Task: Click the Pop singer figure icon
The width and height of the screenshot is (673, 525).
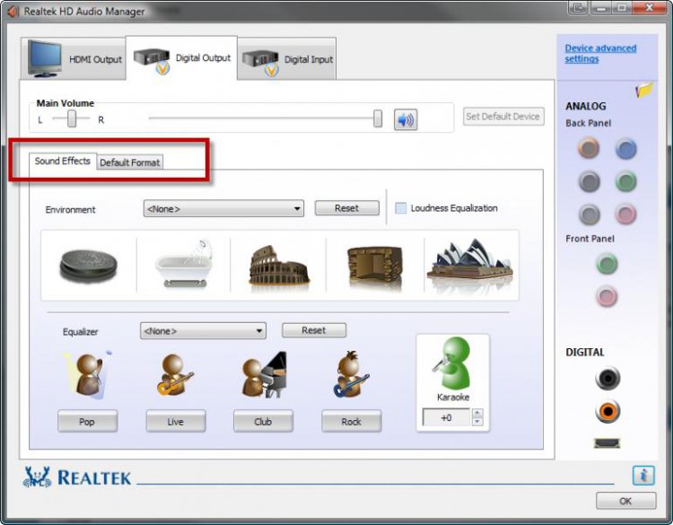Action: pos(88,375)
